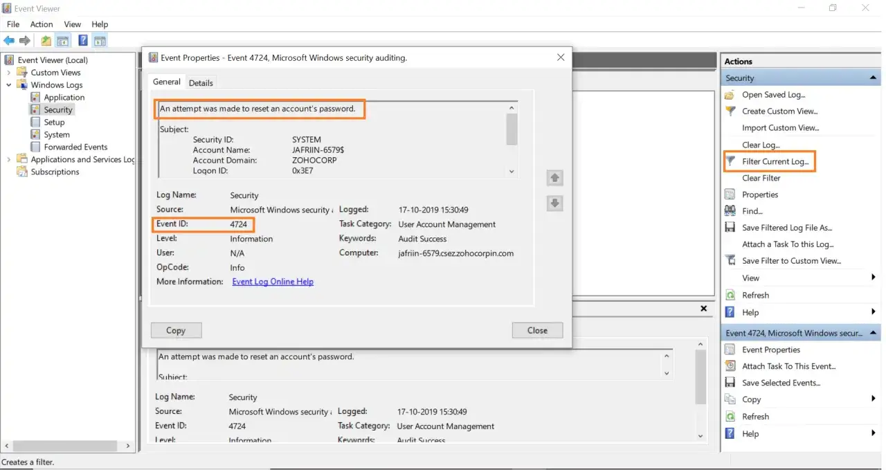
Task: Expand the Custom Views tree node
Action: (9, 73)
